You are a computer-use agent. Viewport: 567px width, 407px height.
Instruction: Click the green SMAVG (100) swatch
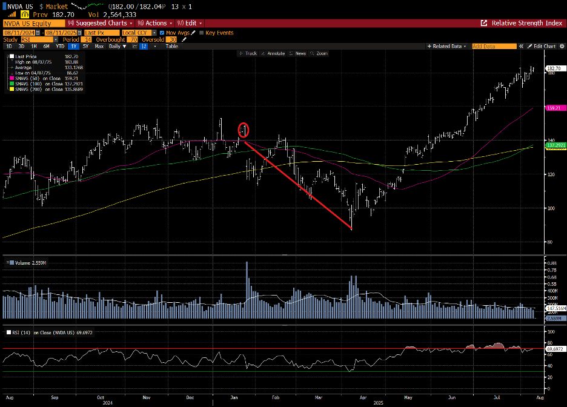[x=12, y=84]
